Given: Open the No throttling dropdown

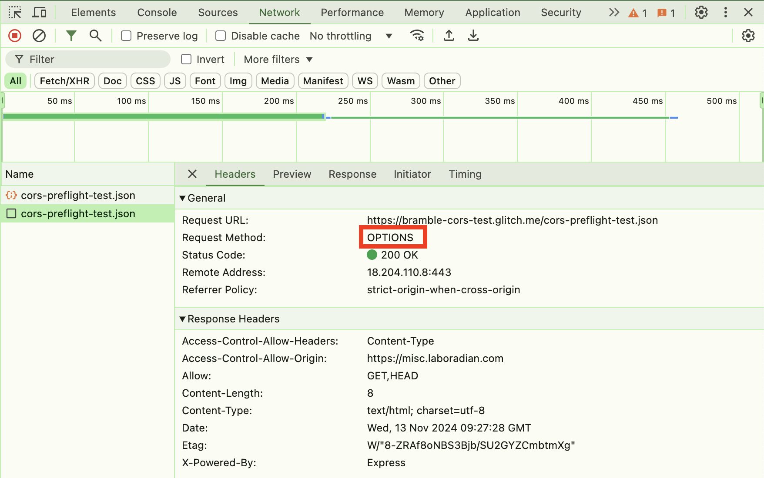Looking at the screenshot, I should [x=351, y=36].
